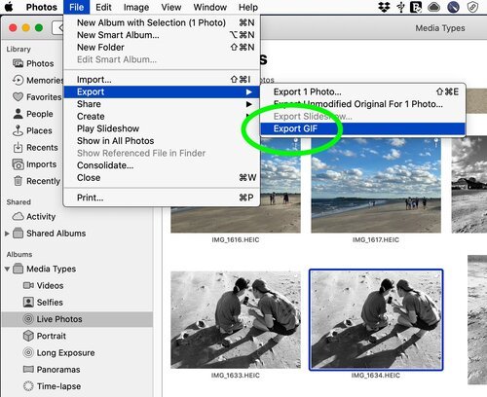Expand the Shared Albums disclosure triangle
Image resolution: width=487 pixels, height=397 pixels.
click(7, 233)
